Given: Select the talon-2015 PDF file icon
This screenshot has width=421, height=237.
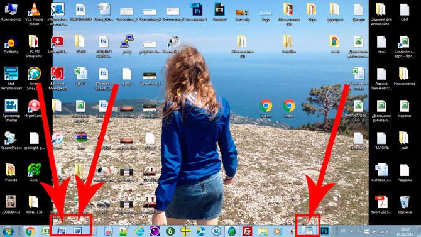Looking at the screenshot, I should pos(381,205).
